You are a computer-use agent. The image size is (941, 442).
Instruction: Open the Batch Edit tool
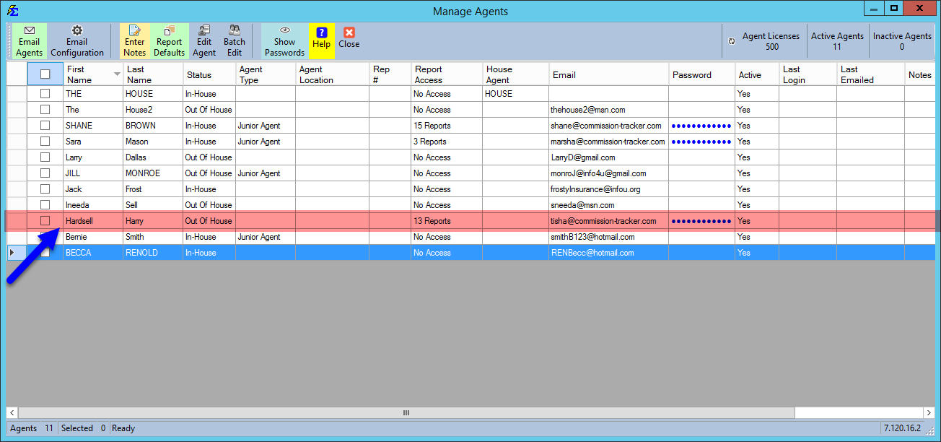tap(234, 40)
